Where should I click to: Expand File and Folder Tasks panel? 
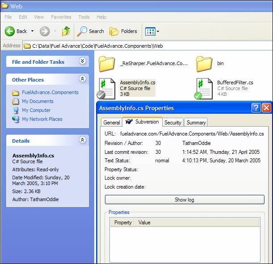pyautogui.click(x=82, y=61)
